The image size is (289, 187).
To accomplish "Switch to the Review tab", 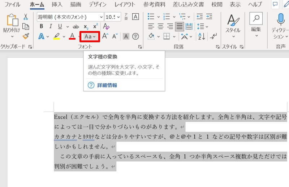I will (x=217, y=4).
